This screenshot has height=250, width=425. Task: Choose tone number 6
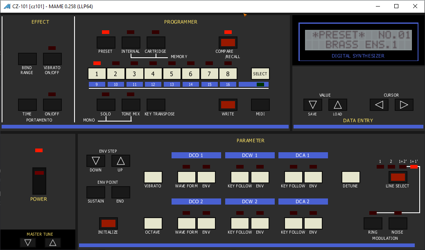[190, 74]
